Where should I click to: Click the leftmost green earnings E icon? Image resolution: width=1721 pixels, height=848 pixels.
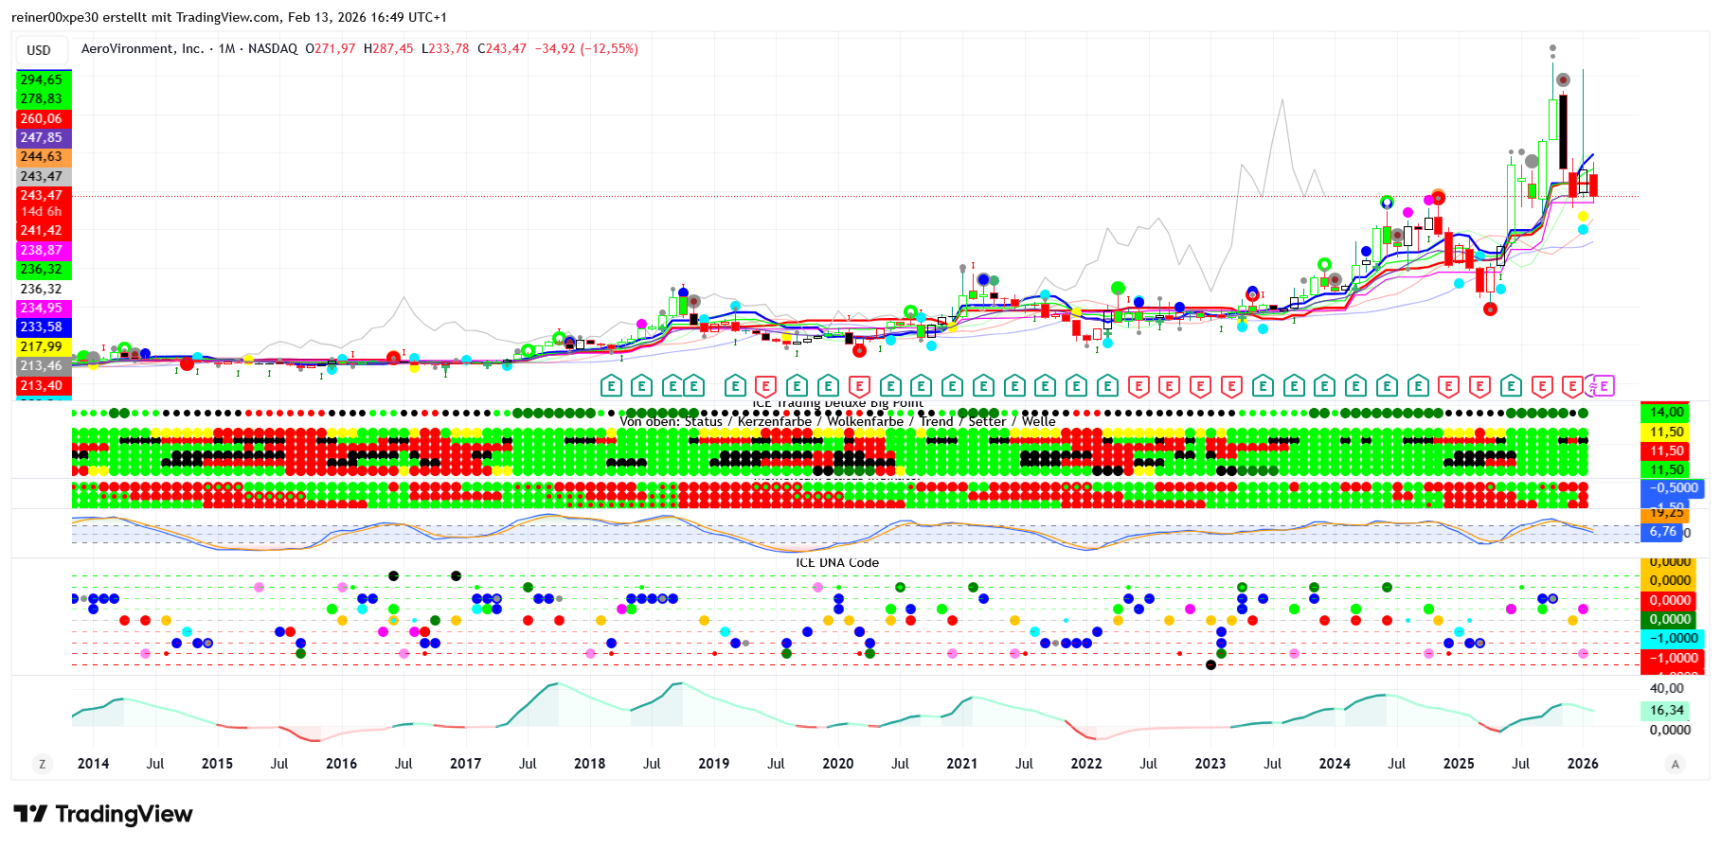coord(611,386)
